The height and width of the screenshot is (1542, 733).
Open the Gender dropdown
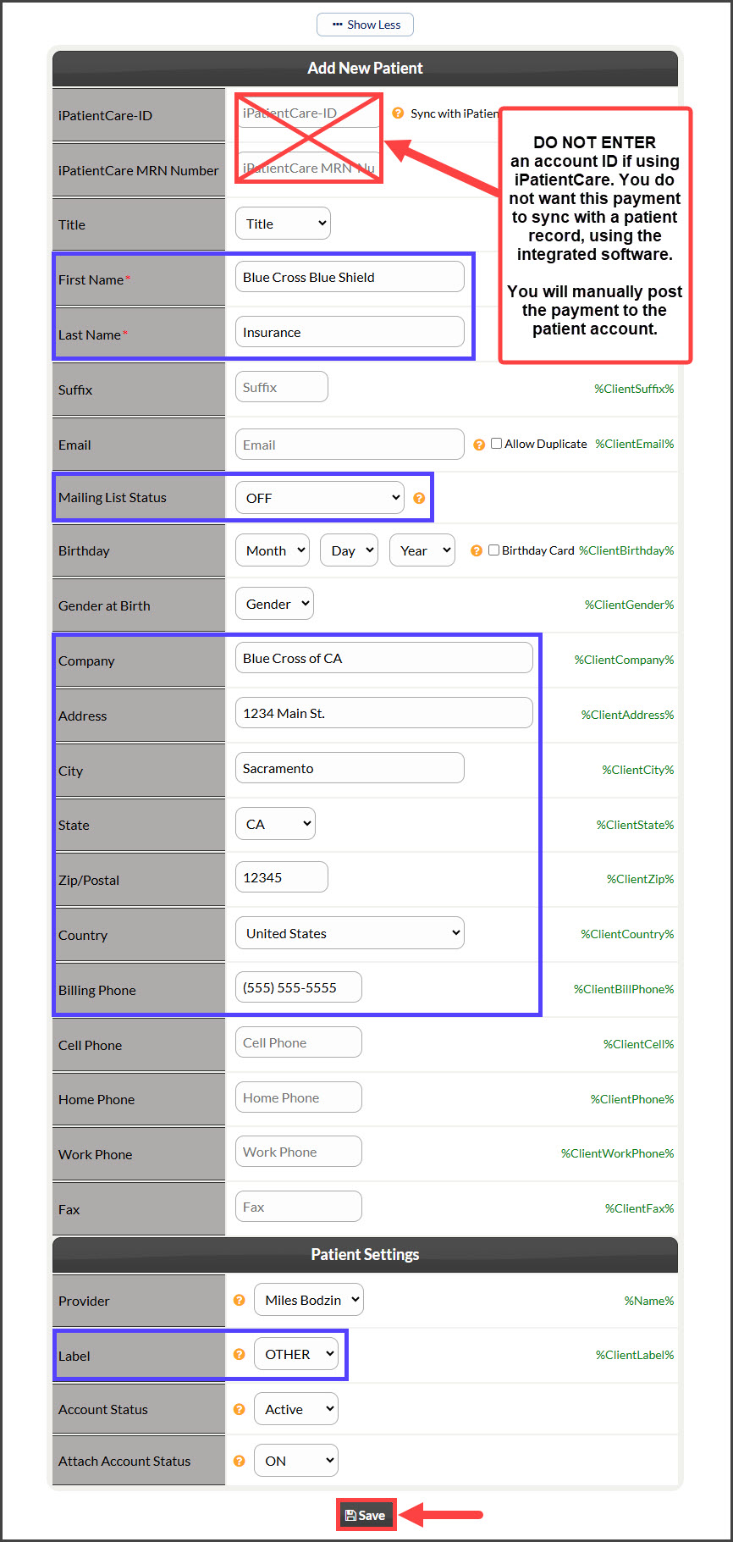274,604
